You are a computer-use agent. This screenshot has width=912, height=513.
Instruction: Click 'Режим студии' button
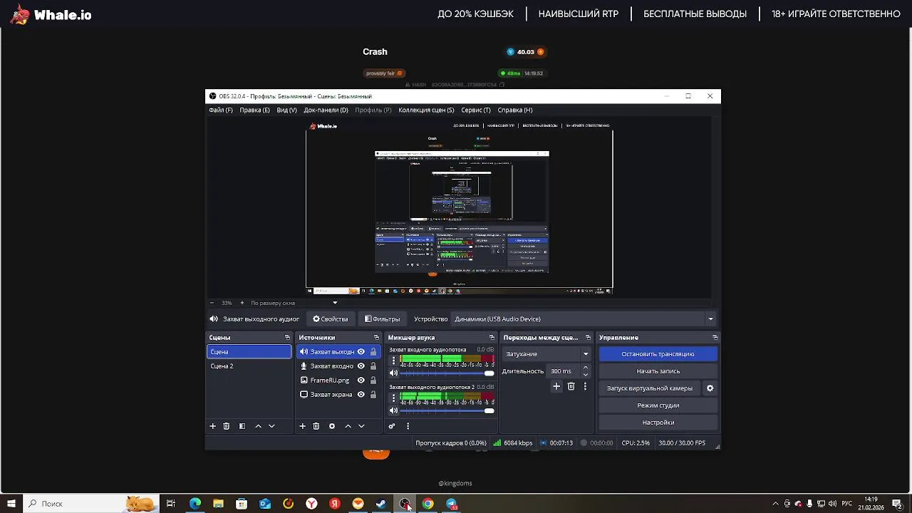click(658, 405)
